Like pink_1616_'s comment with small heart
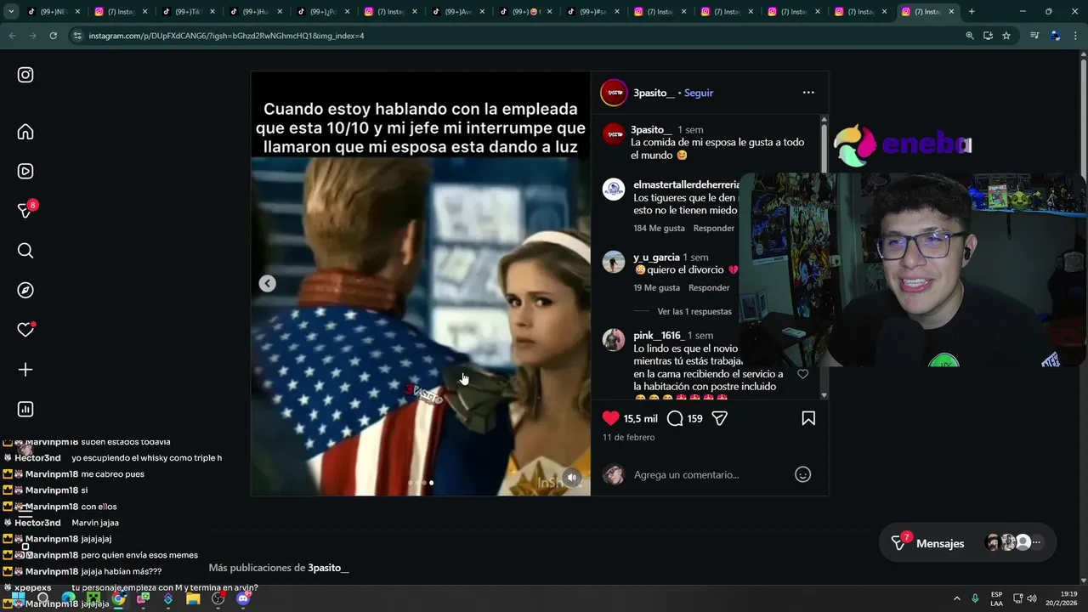1088x612 pixels. pyautogui.click(x=802, y=374)
